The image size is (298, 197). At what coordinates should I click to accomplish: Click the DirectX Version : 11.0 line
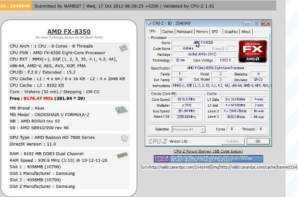tap(33, 144)
